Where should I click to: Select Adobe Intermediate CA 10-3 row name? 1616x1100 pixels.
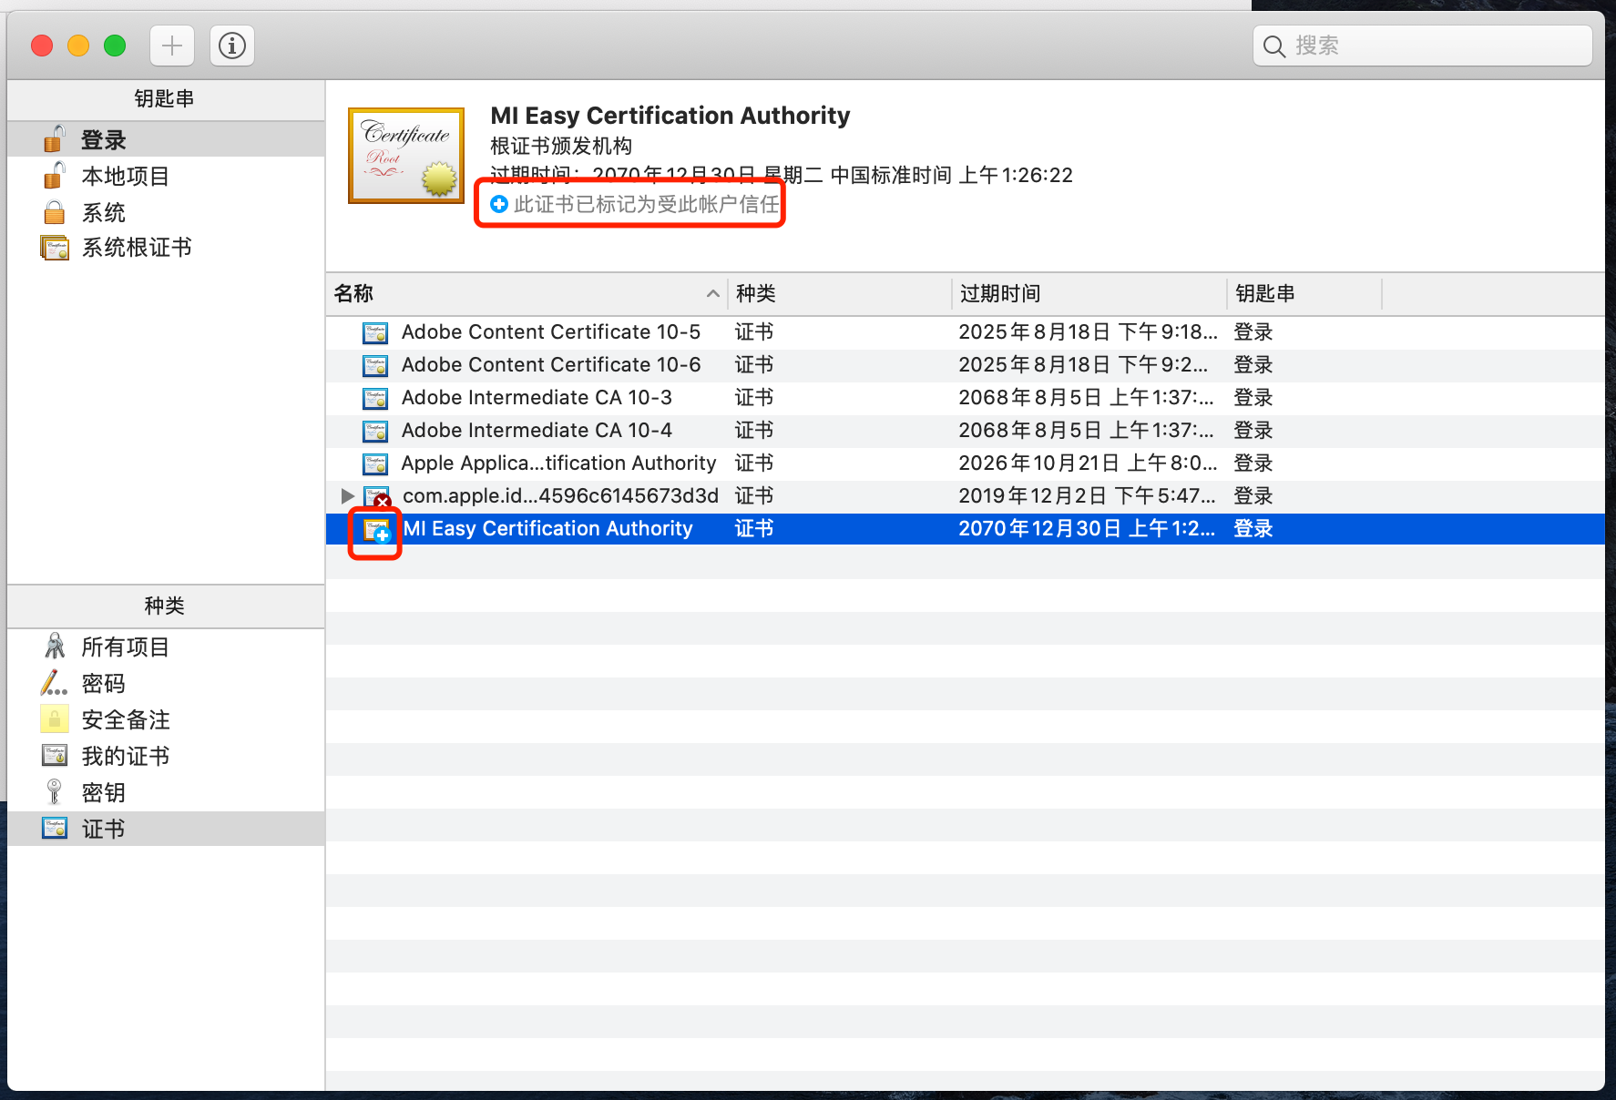point(537,398)
